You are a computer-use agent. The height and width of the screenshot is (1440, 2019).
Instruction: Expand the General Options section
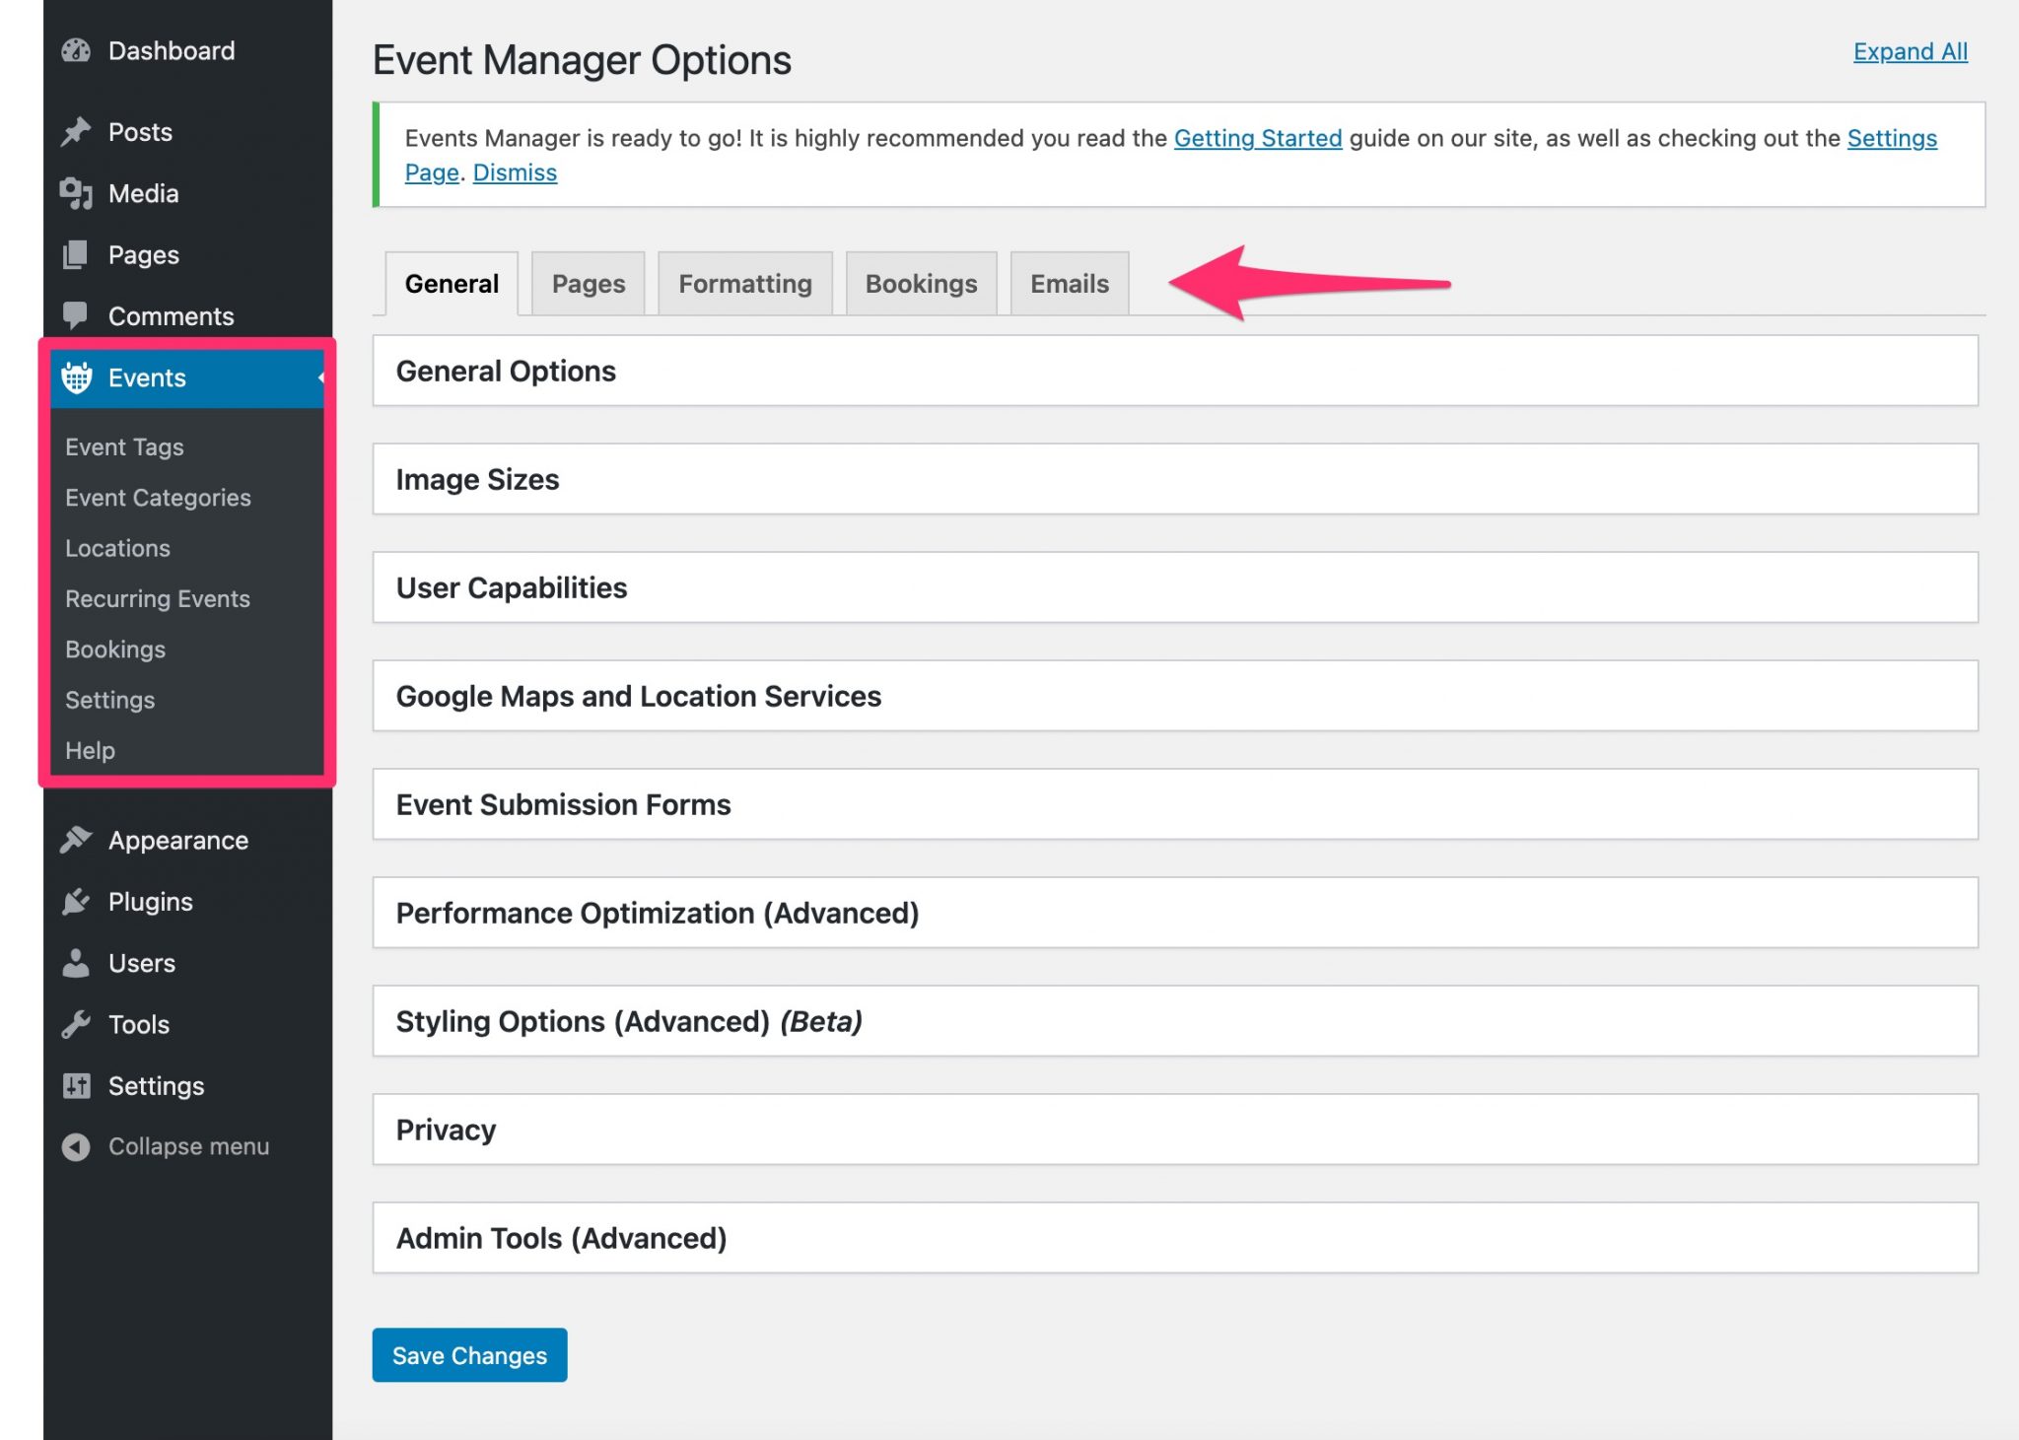1174,371
